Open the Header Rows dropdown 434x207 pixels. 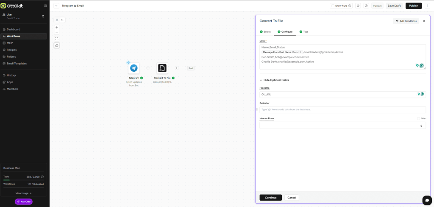click(x=342, y=126)
